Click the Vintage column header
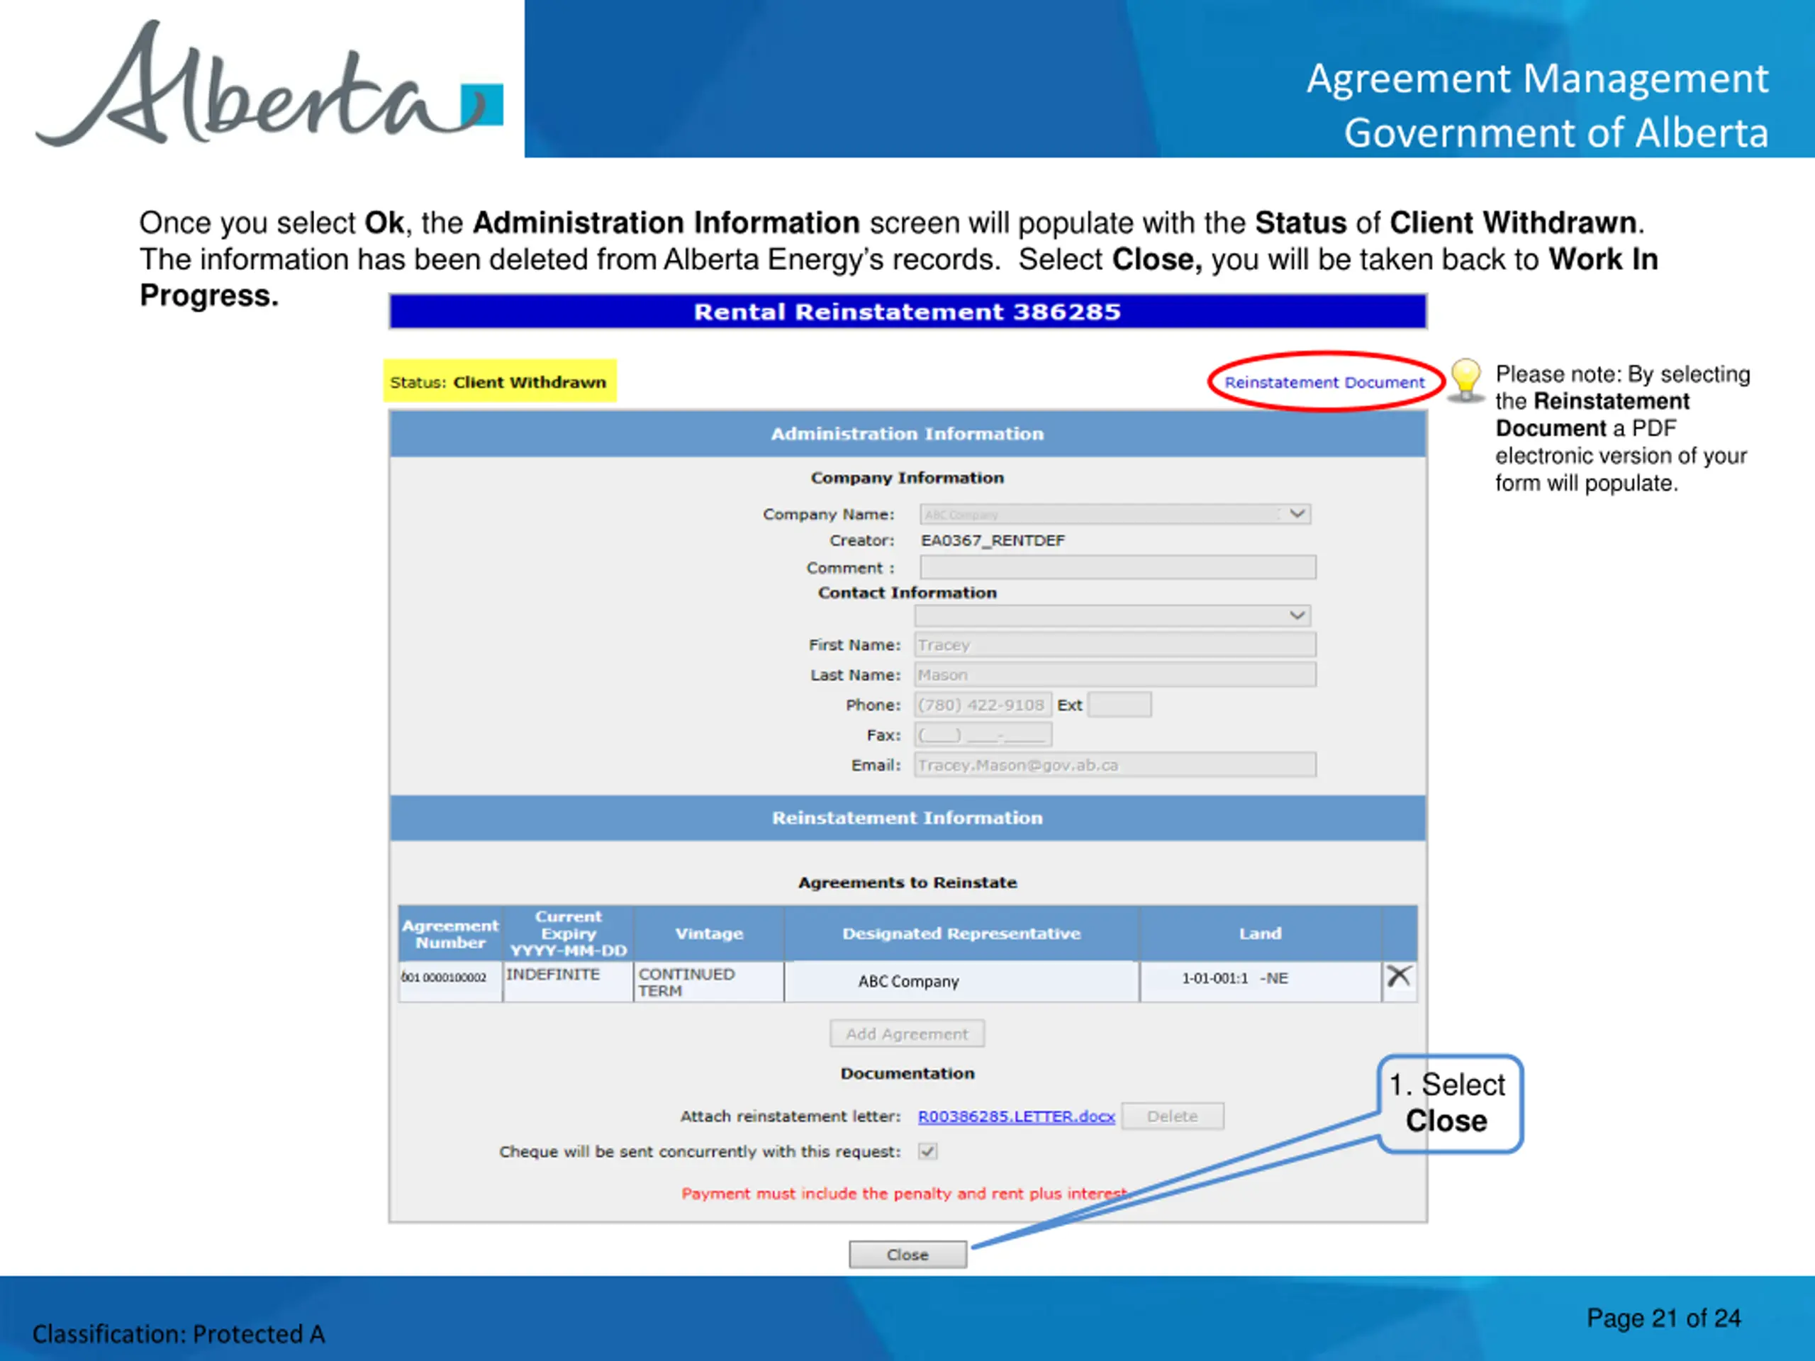The image size is (1815, 1361). click(709, 934)
